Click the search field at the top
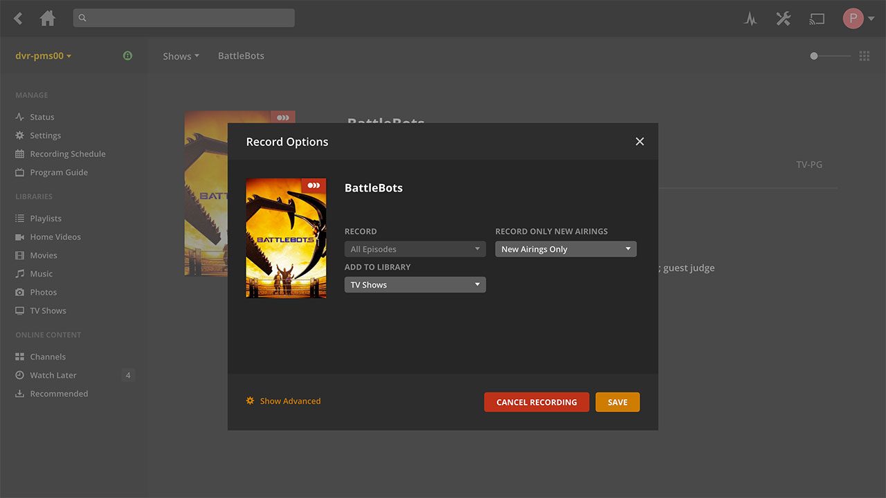Viewport: 886px width, 498px height. click(184, 18)
